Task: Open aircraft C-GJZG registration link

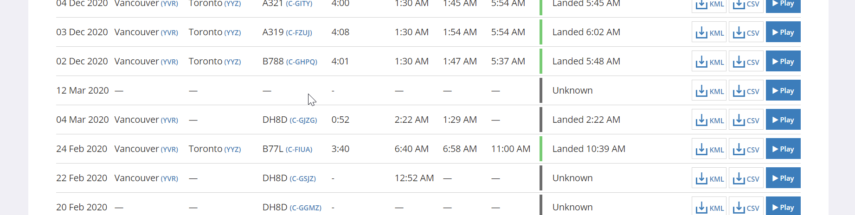Action: [x=303, y=120]
